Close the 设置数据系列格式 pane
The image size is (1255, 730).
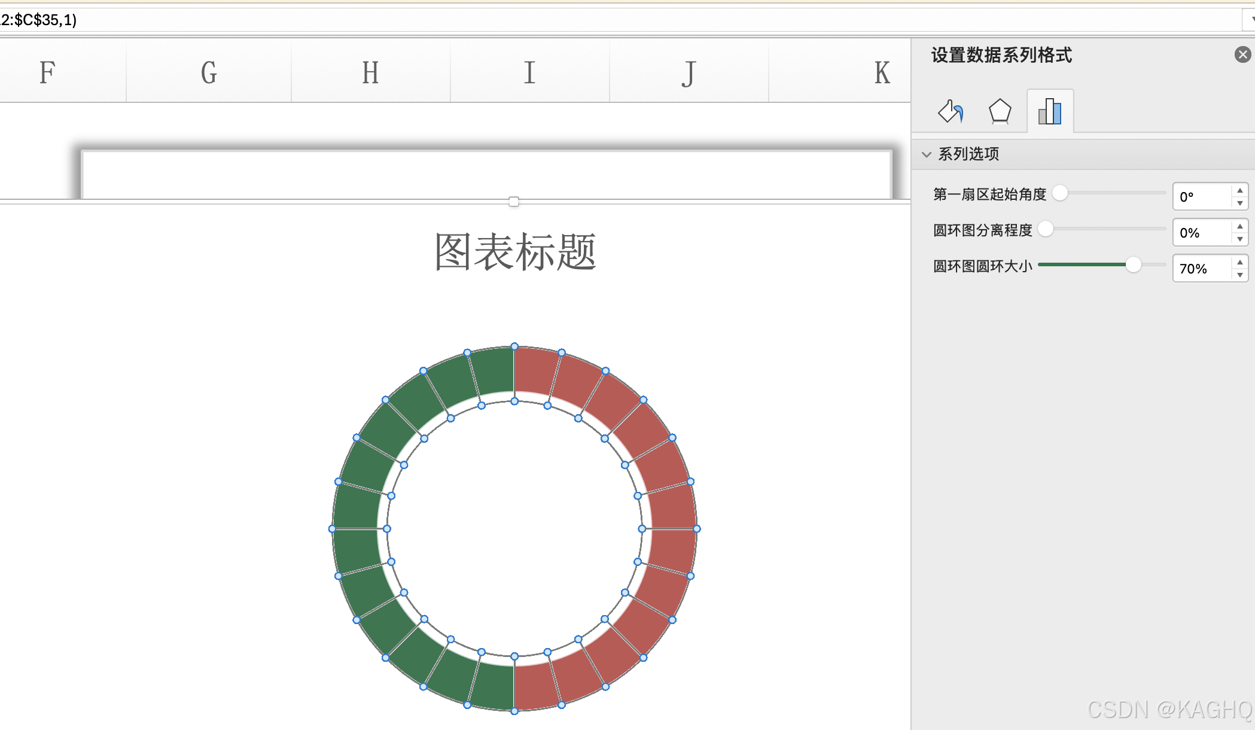click(1242, 55)
